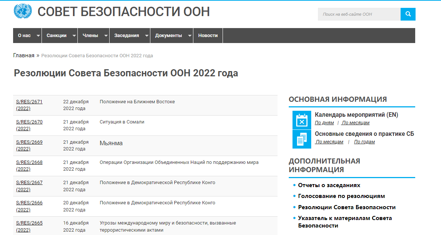Click По дням calendar link
Screen dimensions: 441x235
point(324,123)
